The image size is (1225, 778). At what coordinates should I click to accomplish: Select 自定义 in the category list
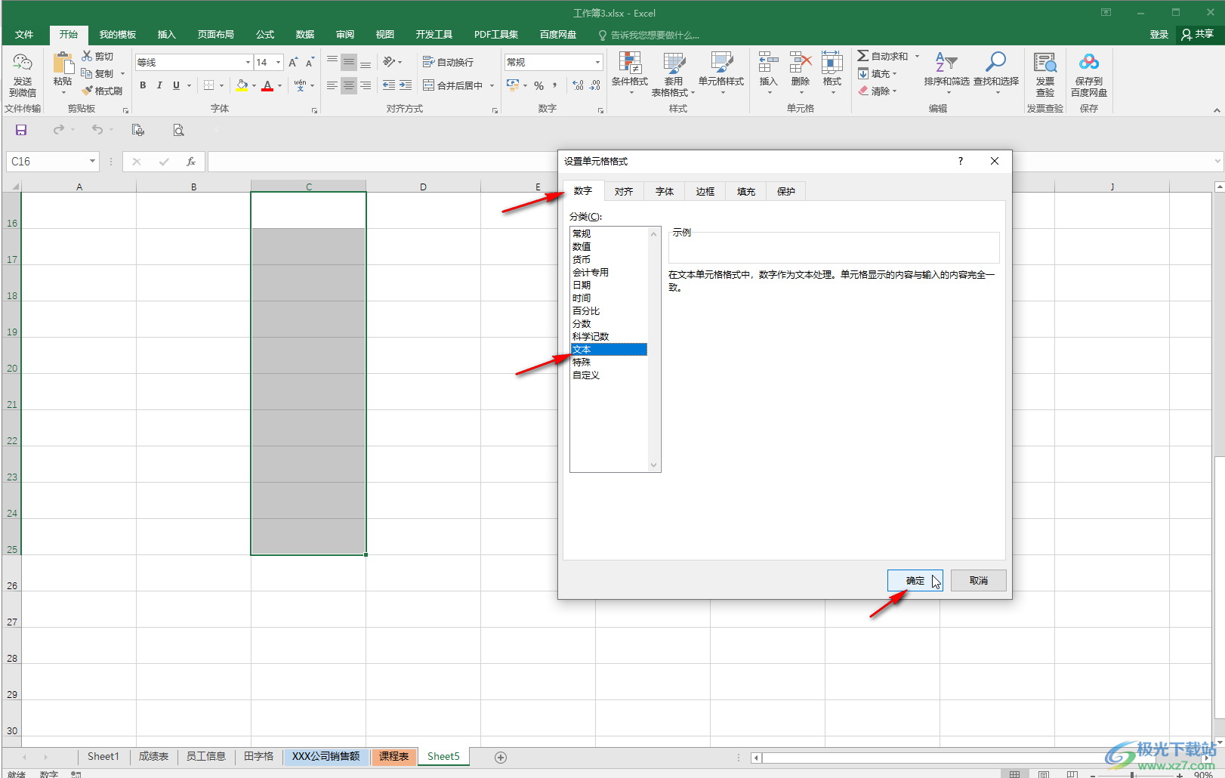[586, 375]
